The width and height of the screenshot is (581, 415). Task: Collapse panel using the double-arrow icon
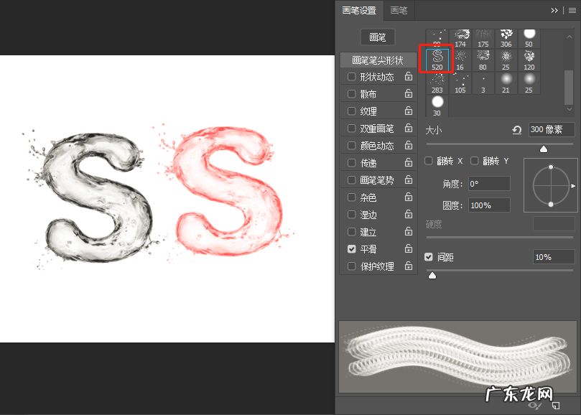554,11
